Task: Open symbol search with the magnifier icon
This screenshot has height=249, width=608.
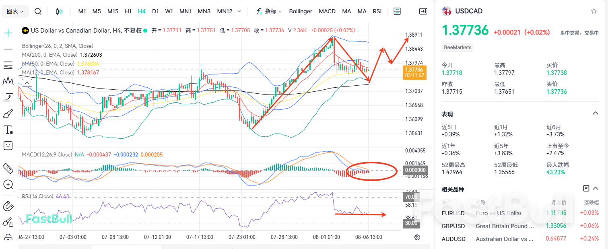Action: 38,11
